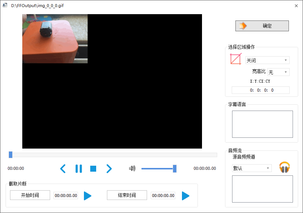
Task: Open the 宽高比 aspect ratio dropdown
Action: click(278, 72)
